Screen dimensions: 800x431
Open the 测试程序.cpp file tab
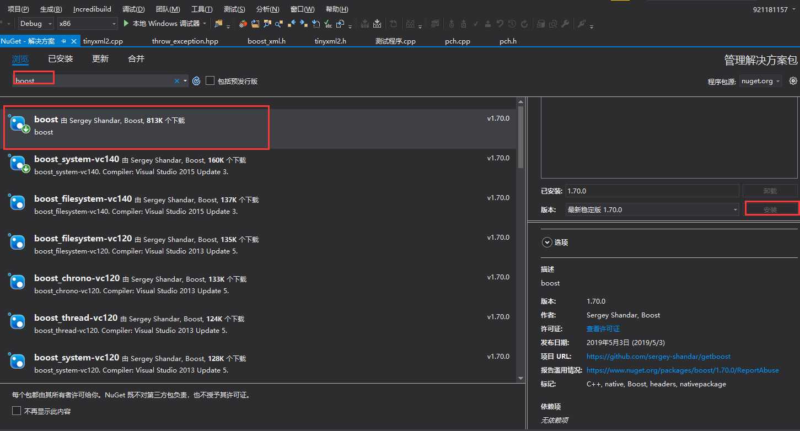tap(395, 41)
